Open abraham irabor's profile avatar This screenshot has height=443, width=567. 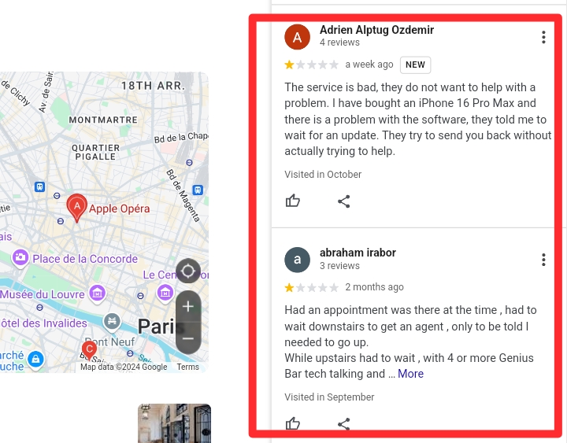(x=297, y=260)
